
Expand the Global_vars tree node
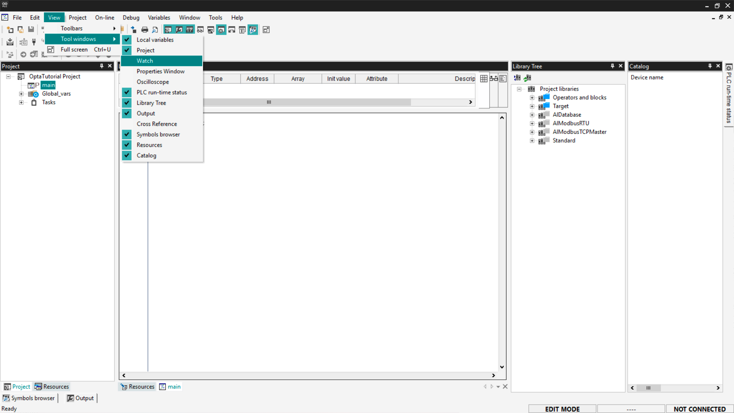click(21, 94)
